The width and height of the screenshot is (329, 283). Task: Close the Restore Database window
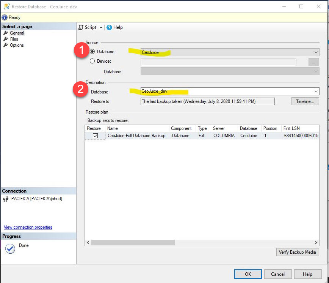point(319,6)
